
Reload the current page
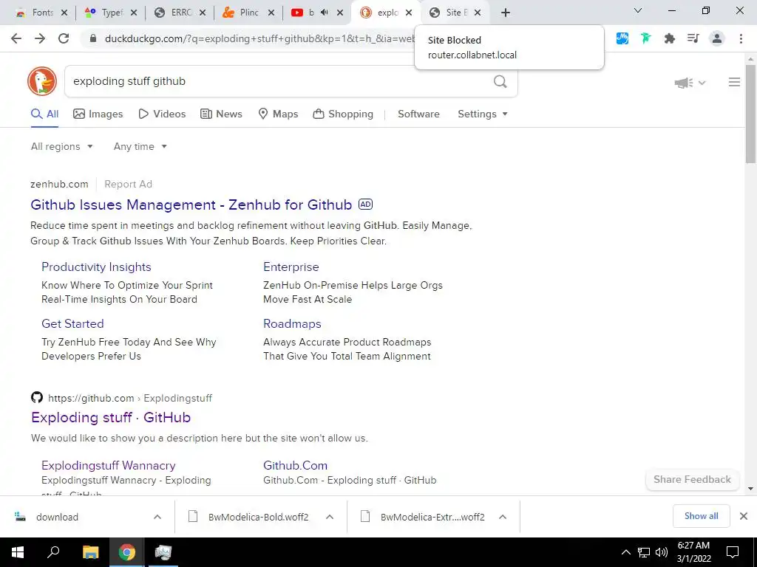pyautogui.click(x=64, y=38)
